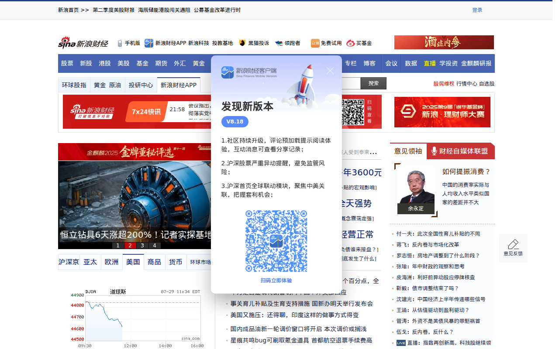Open 付一夫 article on childcare subsidies

pyautogui.click(x=438, y=234)
